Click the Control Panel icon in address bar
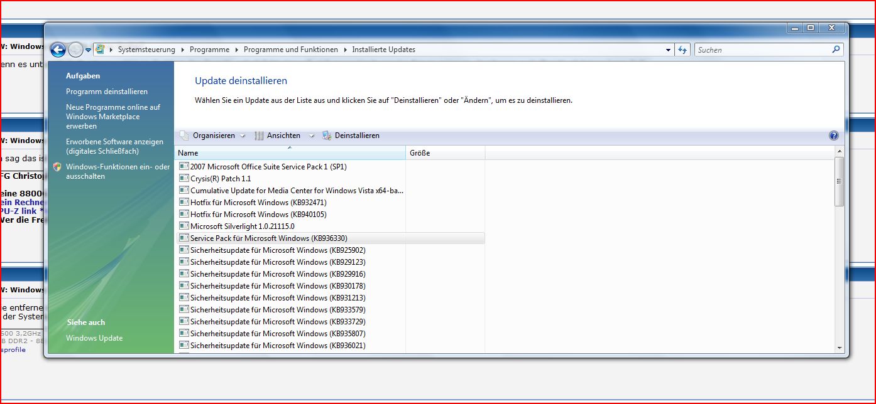This screenshot has height=404, width=876. click(x=100, y=50)
